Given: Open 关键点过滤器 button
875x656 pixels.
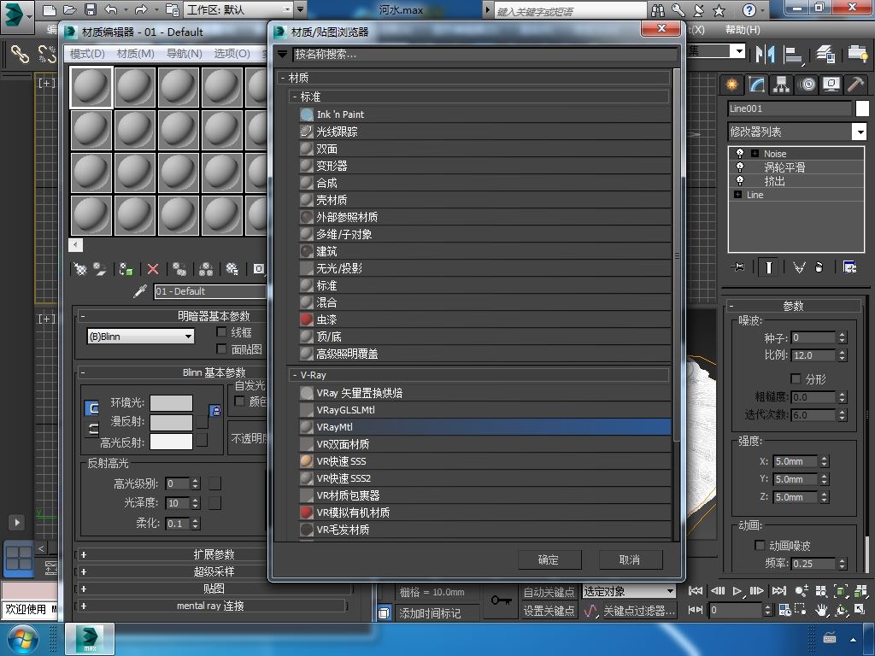Looking at the screenshot, I should coord(639,611).
